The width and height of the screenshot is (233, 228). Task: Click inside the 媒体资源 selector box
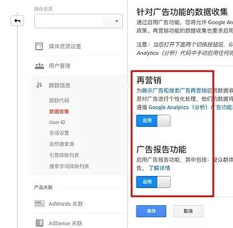pos(78,21)
